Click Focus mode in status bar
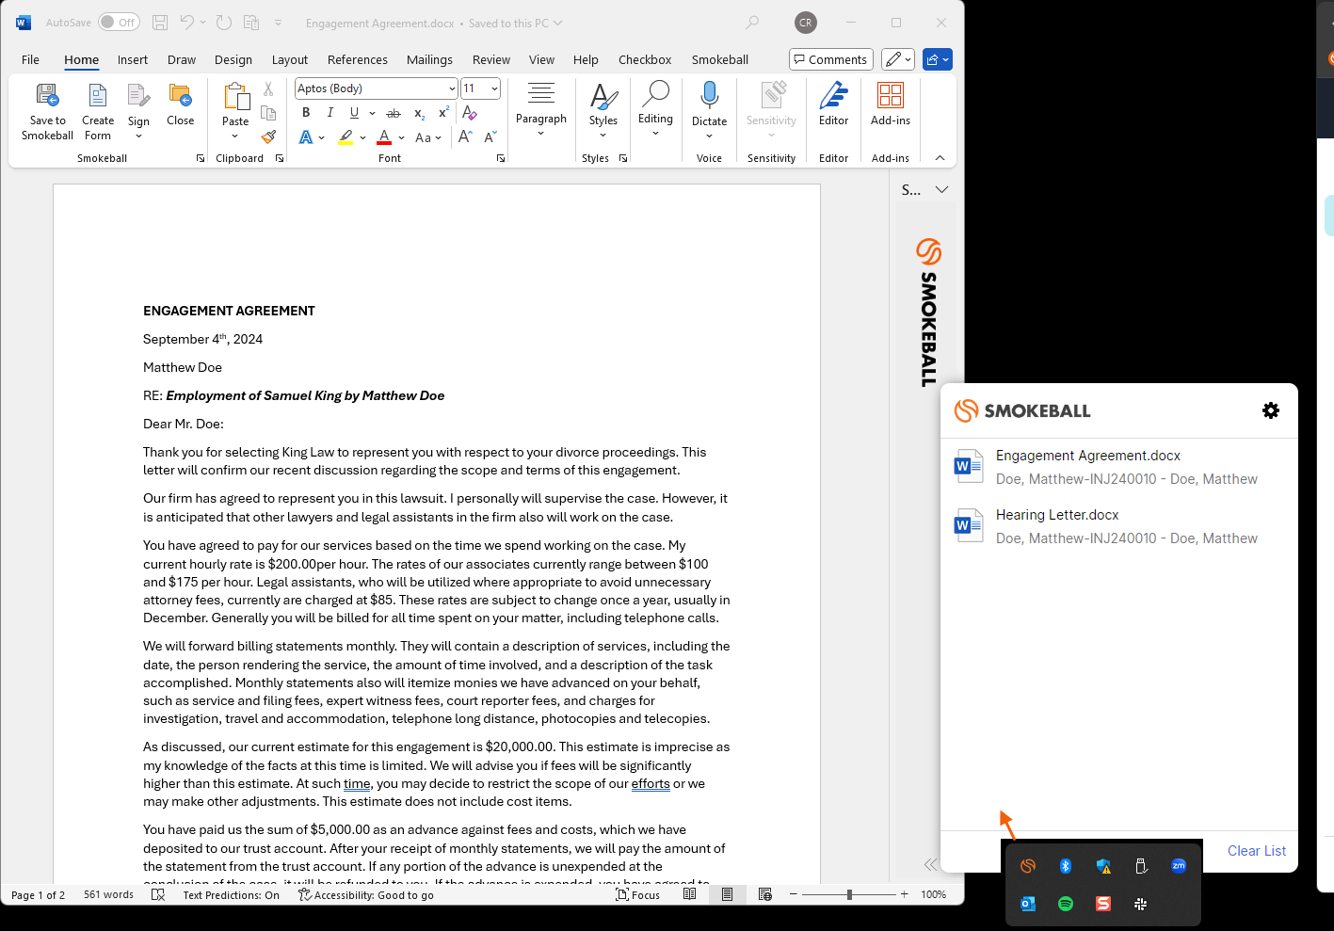 click(638, 895)
